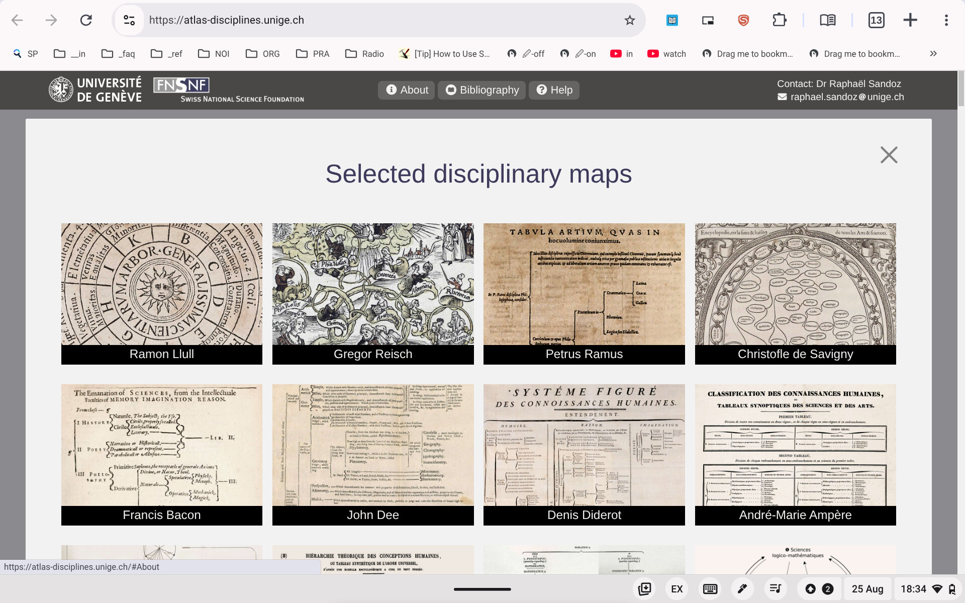Bookmark this page with the star icon
The image size is (965, 603).
629,20
